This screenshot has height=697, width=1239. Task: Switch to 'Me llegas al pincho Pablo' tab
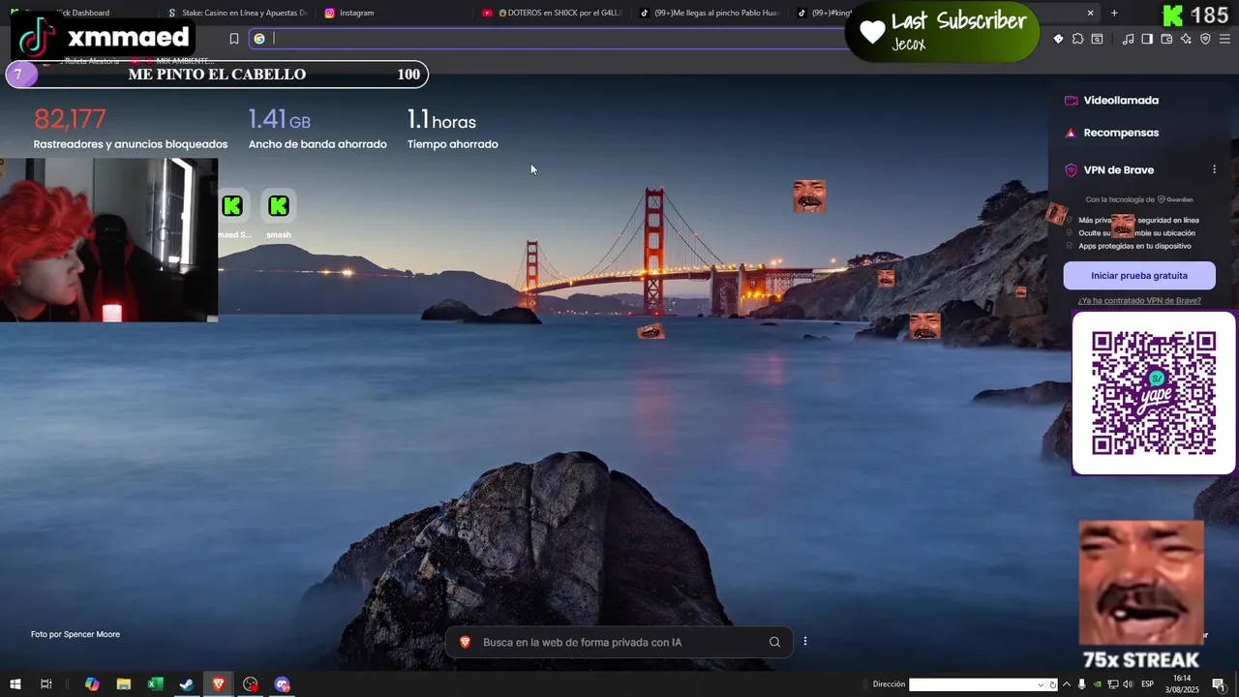[x=710, y=13]
